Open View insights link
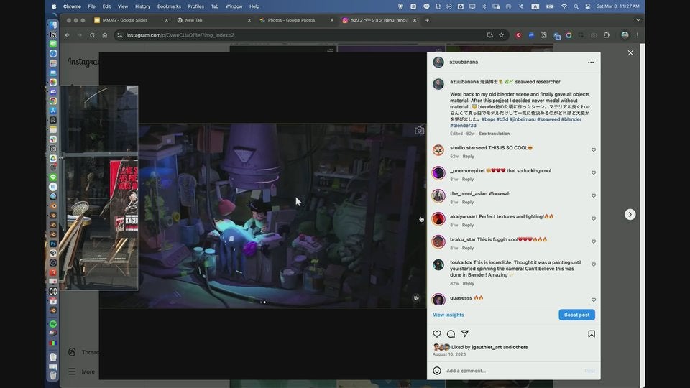 [448, 315]
